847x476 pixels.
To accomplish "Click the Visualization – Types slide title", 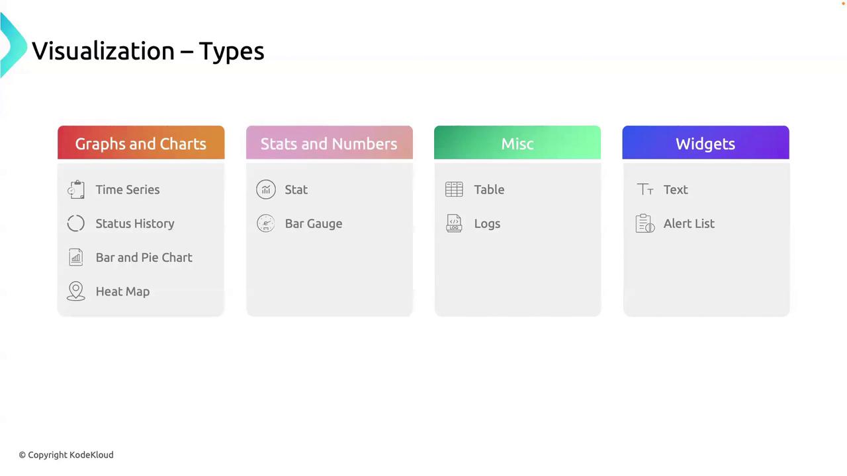I will click(x=148, y=51).
